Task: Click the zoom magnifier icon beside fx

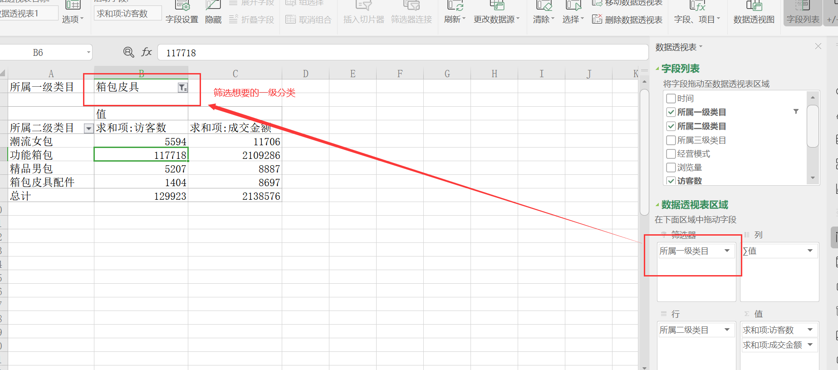Action: 129,52
